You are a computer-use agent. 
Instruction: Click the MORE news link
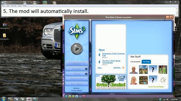coord(100,68)
